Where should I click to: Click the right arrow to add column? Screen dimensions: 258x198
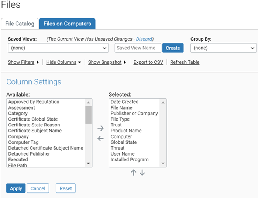pos(100,128)
